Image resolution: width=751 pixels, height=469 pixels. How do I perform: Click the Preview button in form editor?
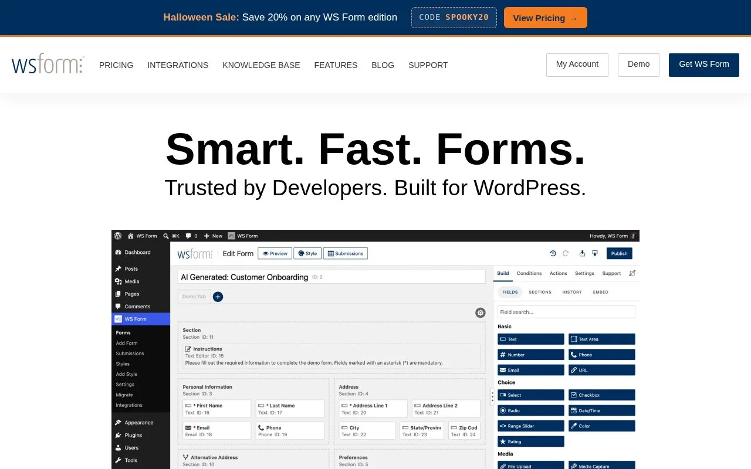pos(275,253)
